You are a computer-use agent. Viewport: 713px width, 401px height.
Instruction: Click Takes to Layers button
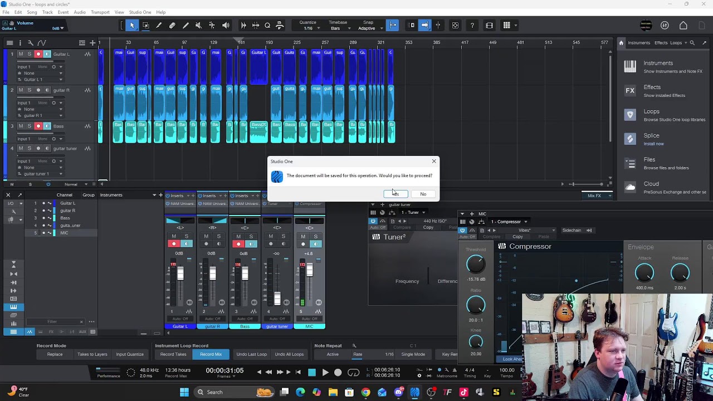[92, 354]
